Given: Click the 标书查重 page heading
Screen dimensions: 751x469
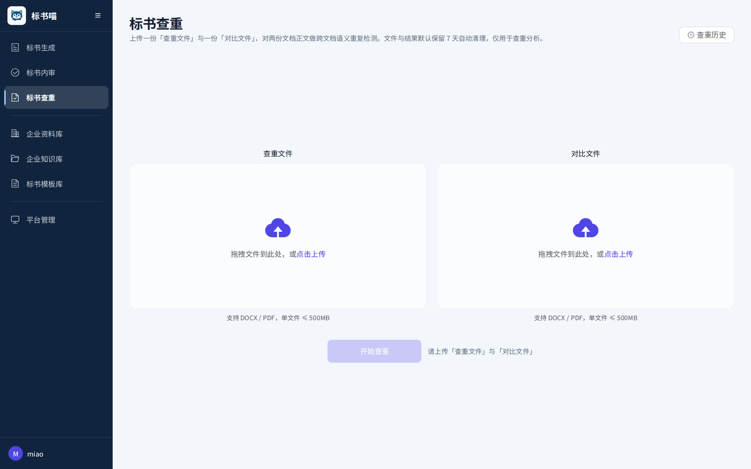Looking at the screenshot, I should click(x=156, y=24).
